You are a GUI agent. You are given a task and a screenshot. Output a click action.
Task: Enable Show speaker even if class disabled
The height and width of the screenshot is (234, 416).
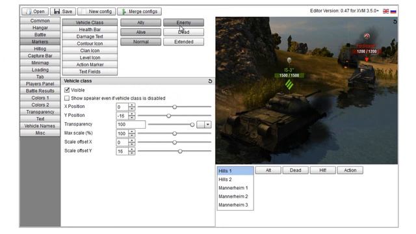pos(67,98)
